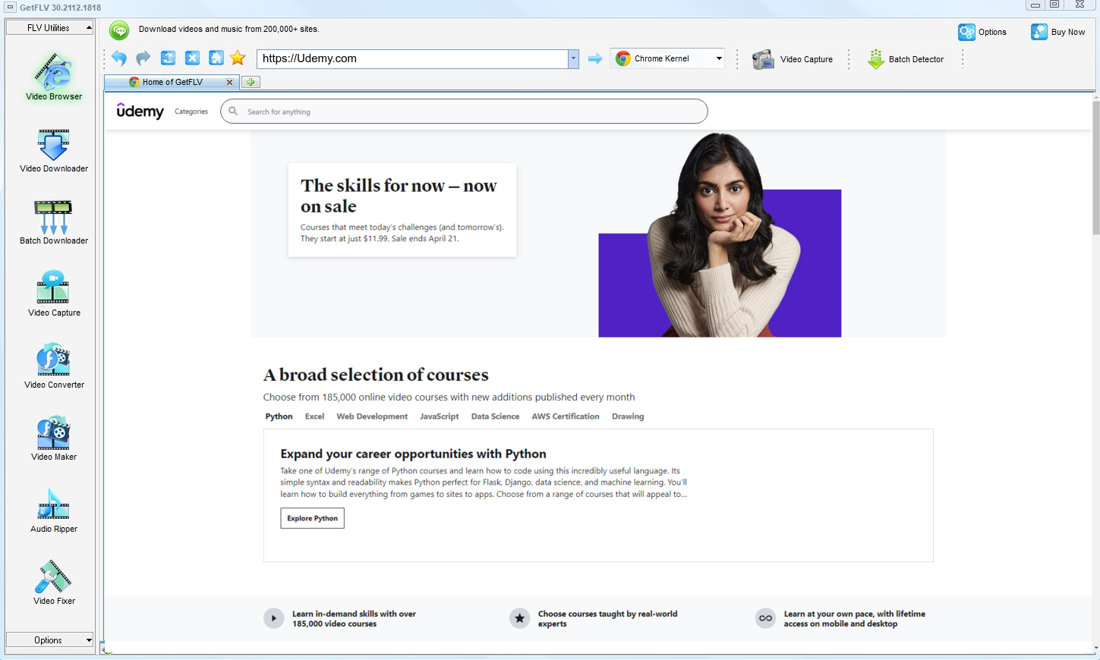Open the Batch Detector tool
This screenshot has height=660, width=1100.
[x=906, y=59]
